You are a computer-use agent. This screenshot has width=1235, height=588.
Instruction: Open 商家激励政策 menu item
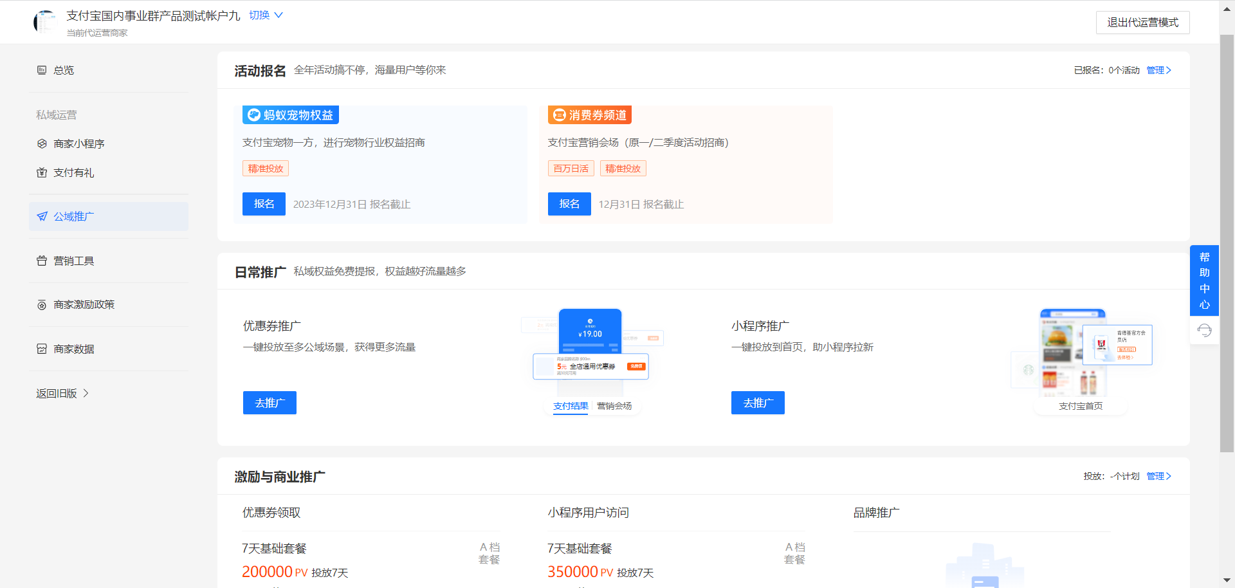109,305
